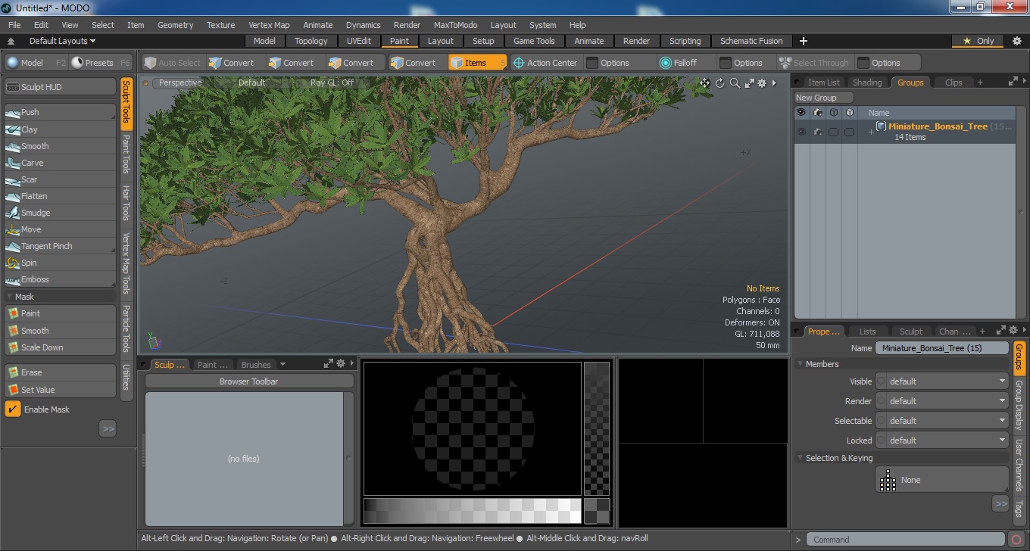
Task: Toggle the fourth column box of Miniature_Bonsai_Tree
Action: tap(850, 132)
